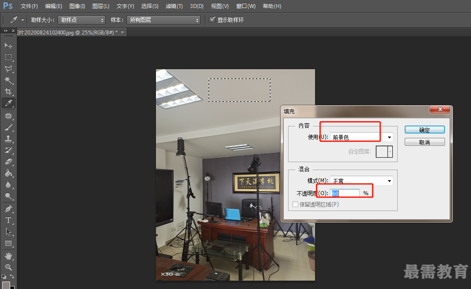Open the 使用(U) 前景色 dropdown

coord(361,137)
